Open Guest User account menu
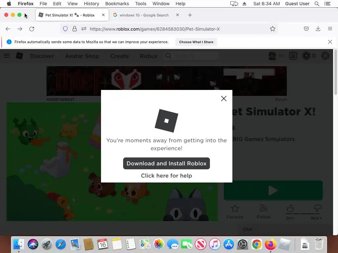338x253 pixels. 297,4
